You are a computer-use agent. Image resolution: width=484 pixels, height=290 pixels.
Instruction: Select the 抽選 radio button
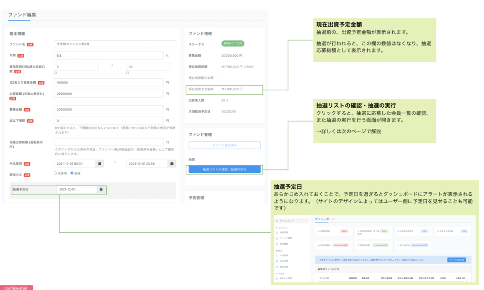coord(72,173)
